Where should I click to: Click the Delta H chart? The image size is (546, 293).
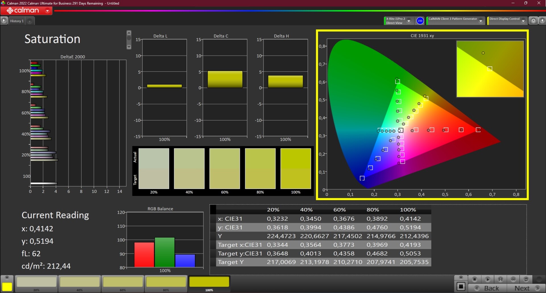click(286, 88)
